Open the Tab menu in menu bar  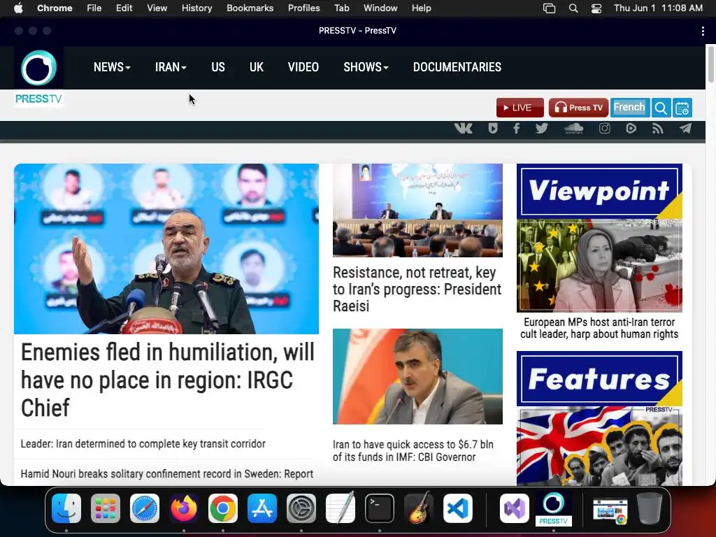tap(341, 8)
